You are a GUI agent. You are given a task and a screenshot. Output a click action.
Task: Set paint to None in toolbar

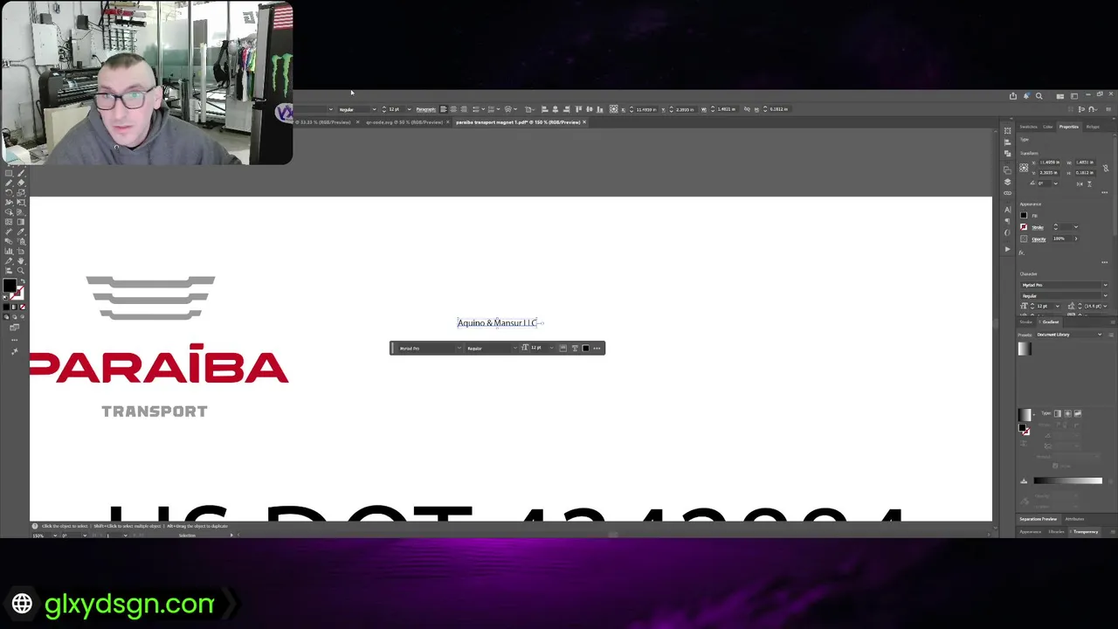click(23, 307)
